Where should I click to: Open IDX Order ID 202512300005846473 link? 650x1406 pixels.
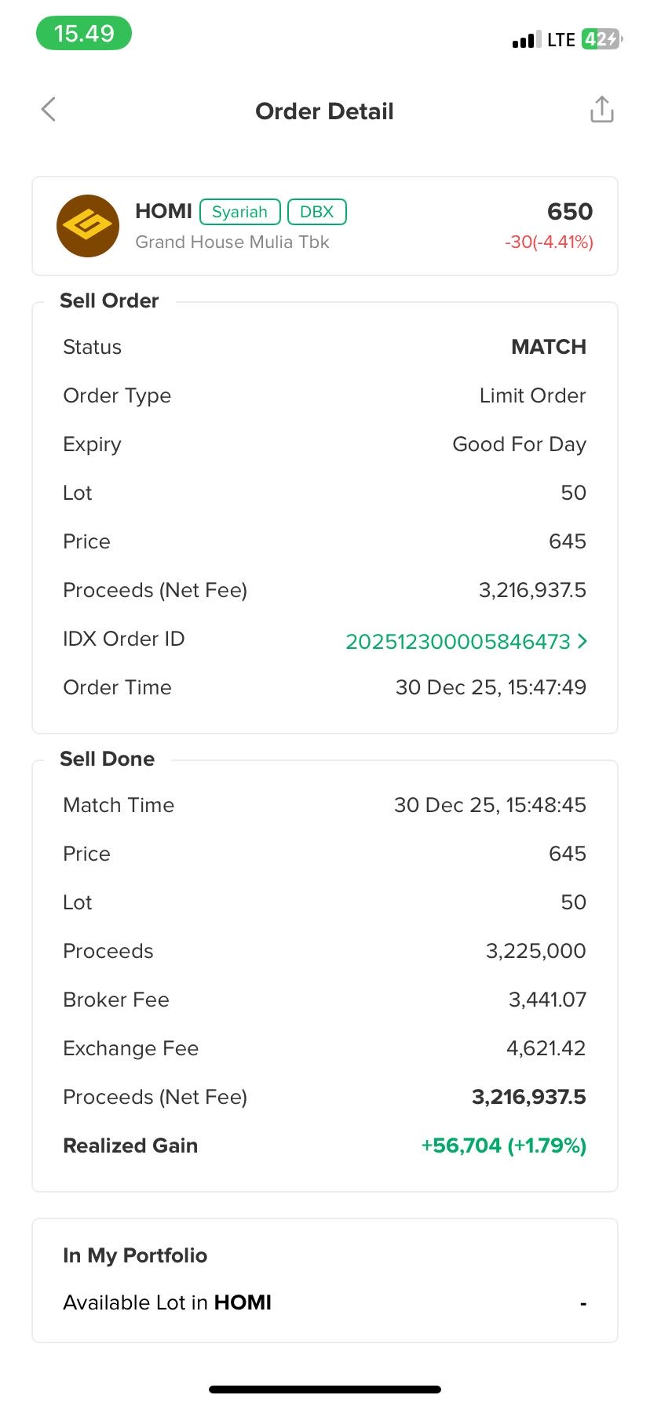coord(458,642)
